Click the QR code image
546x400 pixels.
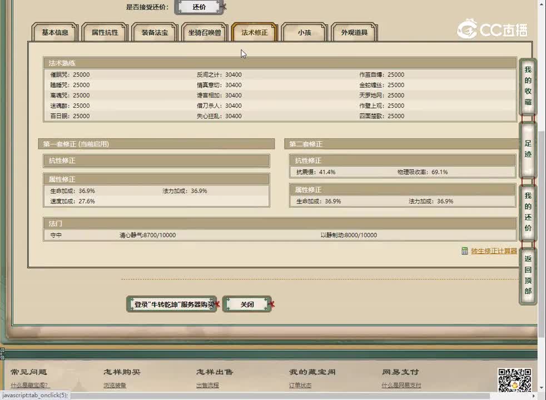coord(515,381)
